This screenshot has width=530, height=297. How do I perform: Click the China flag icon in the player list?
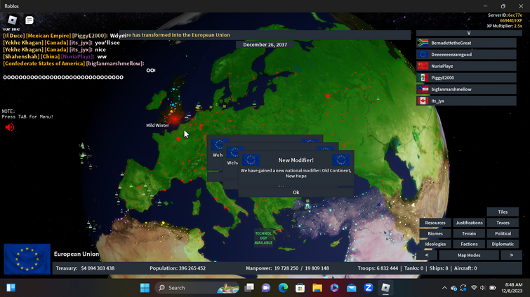tap(423, 66)
